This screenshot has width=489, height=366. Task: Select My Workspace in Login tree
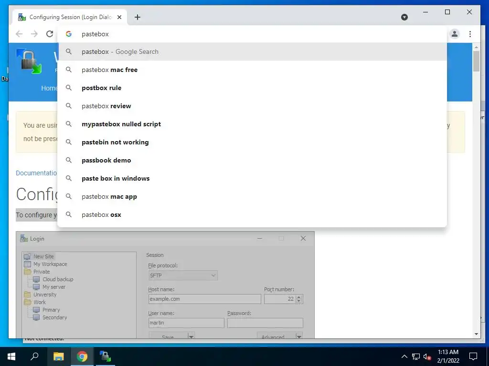click(50, 264)
